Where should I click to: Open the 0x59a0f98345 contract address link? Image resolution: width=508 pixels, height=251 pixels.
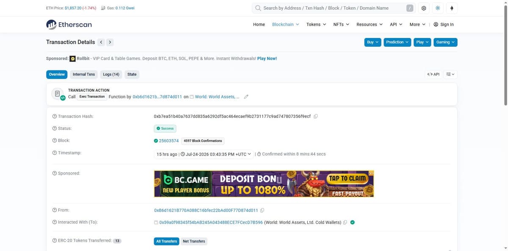[211, 222]
